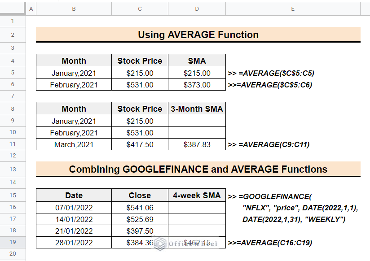The width and height of the screenshot is (370, 261).
Task: Click 'Stock Price' header in row 8
Action: click(140, 109)
